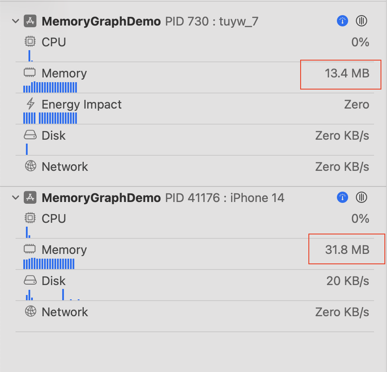This screenshot has width=387, height=372.
Task: Select the Energy Impact lightning bolt icon
Action: coord(30,104)
